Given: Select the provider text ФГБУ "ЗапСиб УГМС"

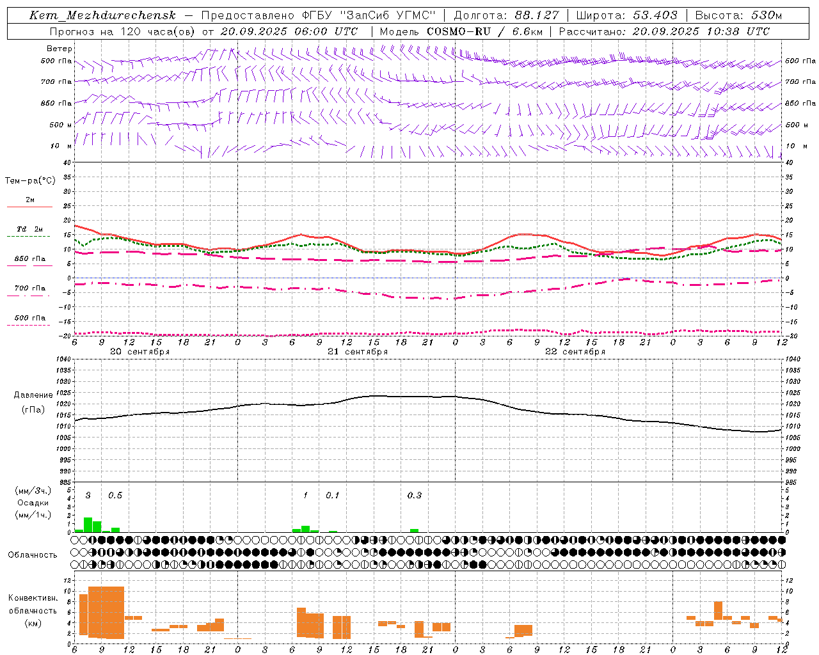Looking at the screenshot, I should pyautogui.click(x=368, y=15).
